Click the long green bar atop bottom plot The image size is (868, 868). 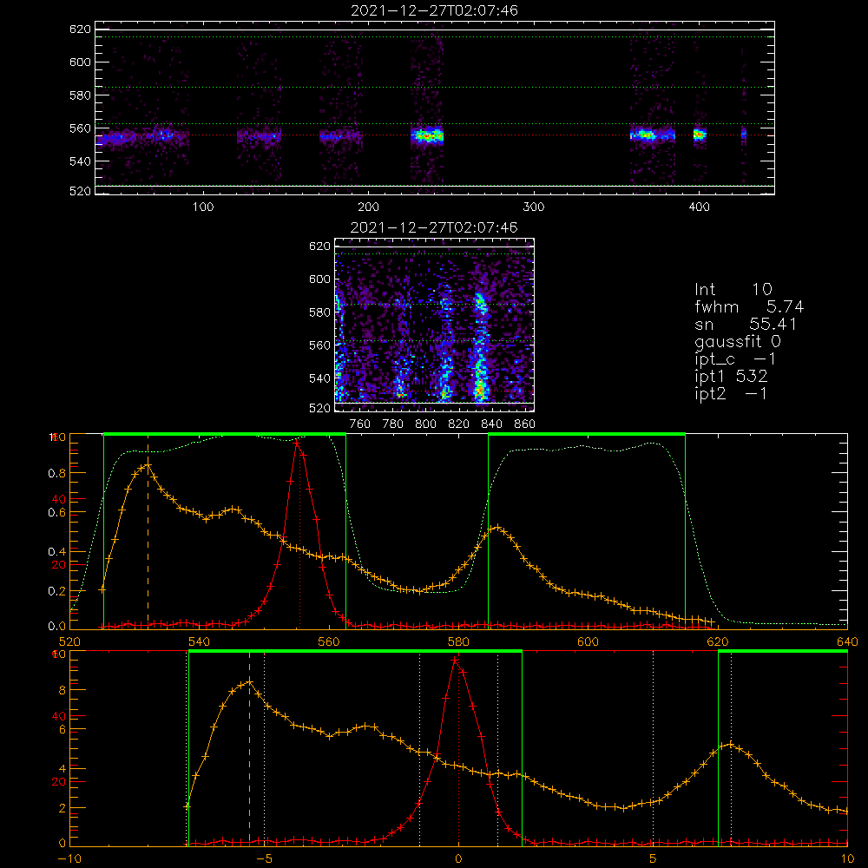click(x=355, y=651)
